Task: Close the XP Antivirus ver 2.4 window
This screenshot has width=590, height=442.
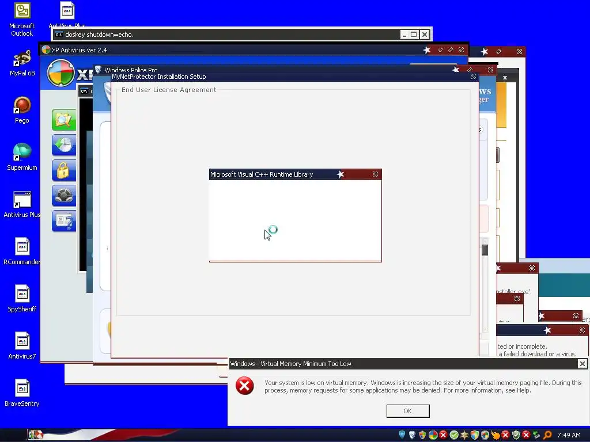Action: pos(462,49)
